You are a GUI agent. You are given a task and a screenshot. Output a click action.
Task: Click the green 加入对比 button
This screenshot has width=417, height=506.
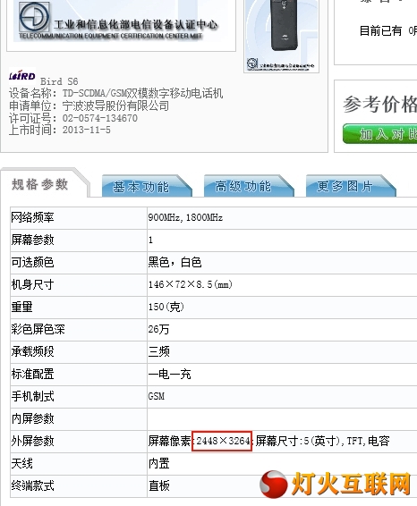click(x=379, y=133)
